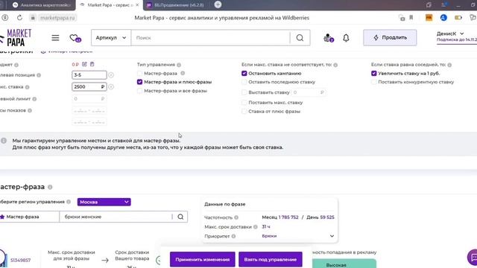The height and width of the screenshot is (268, 477).
Task: Click browser bookmark icon in address bar
Action: 411,18
